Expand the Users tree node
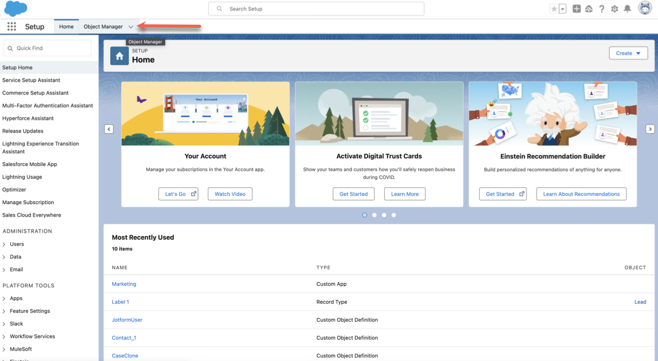This screenshot has width=658, height=361. point(5,244)
